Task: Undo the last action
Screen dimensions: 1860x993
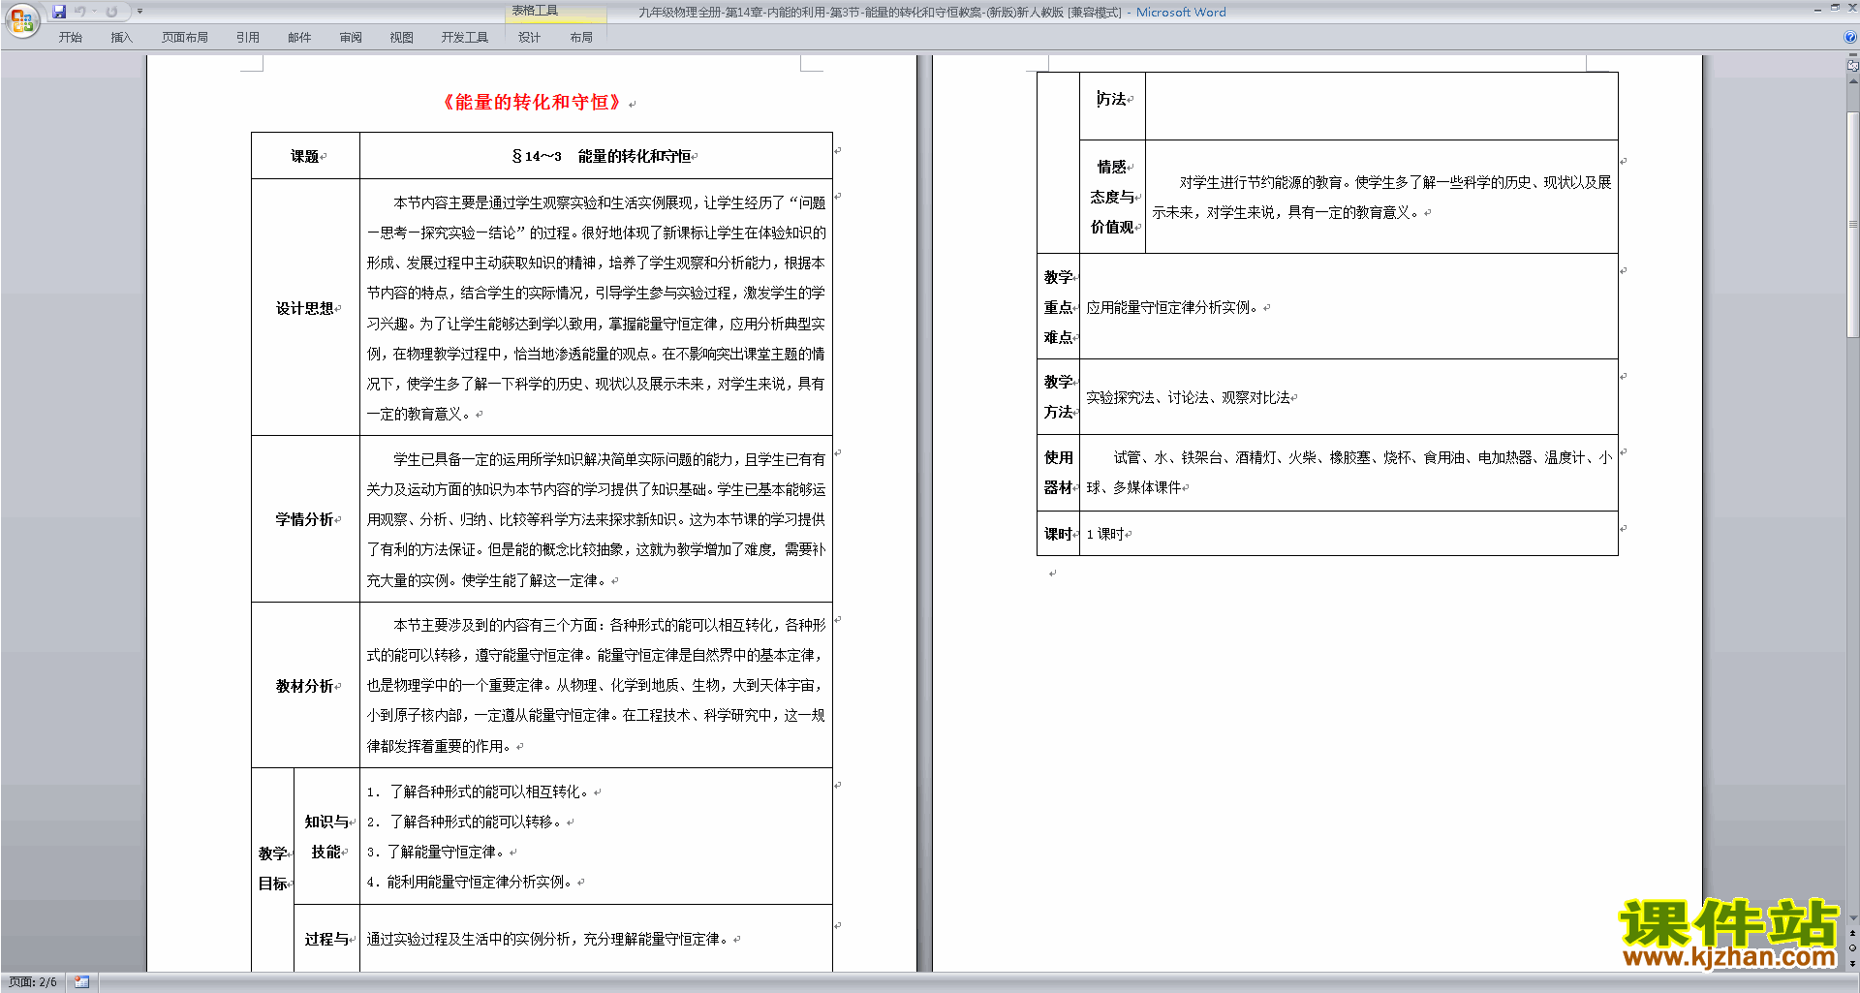Action: point(80,12)
